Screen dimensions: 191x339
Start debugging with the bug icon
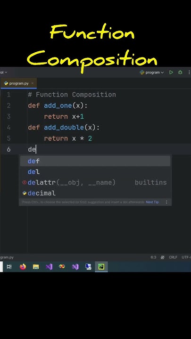click(180, 72)
